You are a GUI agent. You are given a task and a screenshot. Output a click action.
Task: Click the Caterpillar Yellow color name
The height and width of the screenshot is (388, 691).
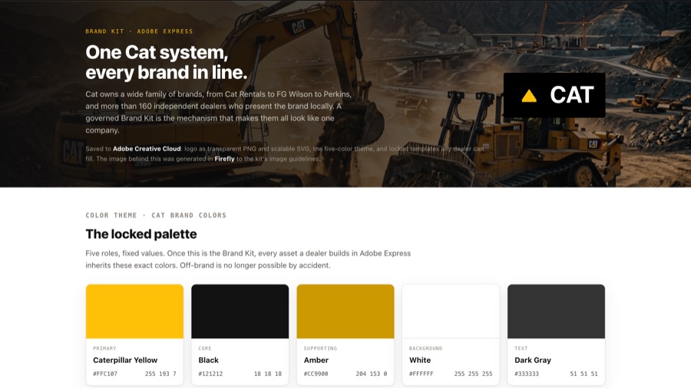coord(124,360)
